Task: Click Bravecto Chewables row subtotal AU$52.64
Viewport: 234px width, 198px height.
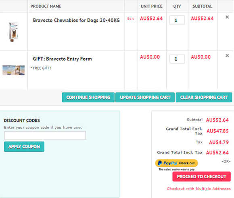Action: click(x=202, y=18)
